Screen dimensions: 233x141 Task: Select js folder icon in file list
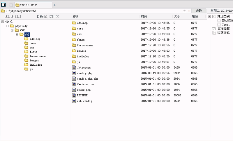click(x=74, y=62)
